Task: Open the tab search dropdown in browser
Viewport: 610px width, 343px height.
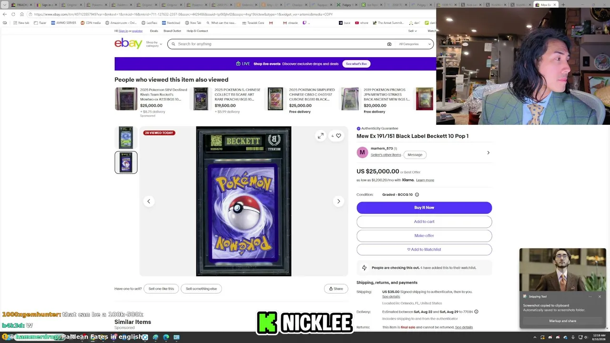Action: click(x=4, y=5)
